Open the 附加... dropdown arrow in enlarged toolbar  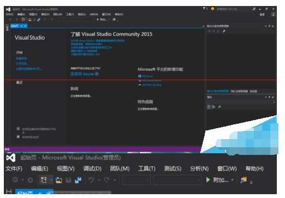point(233,180)
